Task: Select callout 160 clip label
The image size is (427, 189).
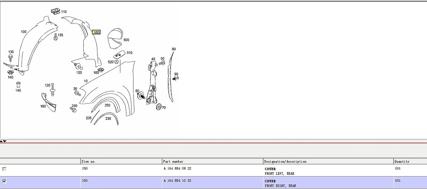Action: 96,73
